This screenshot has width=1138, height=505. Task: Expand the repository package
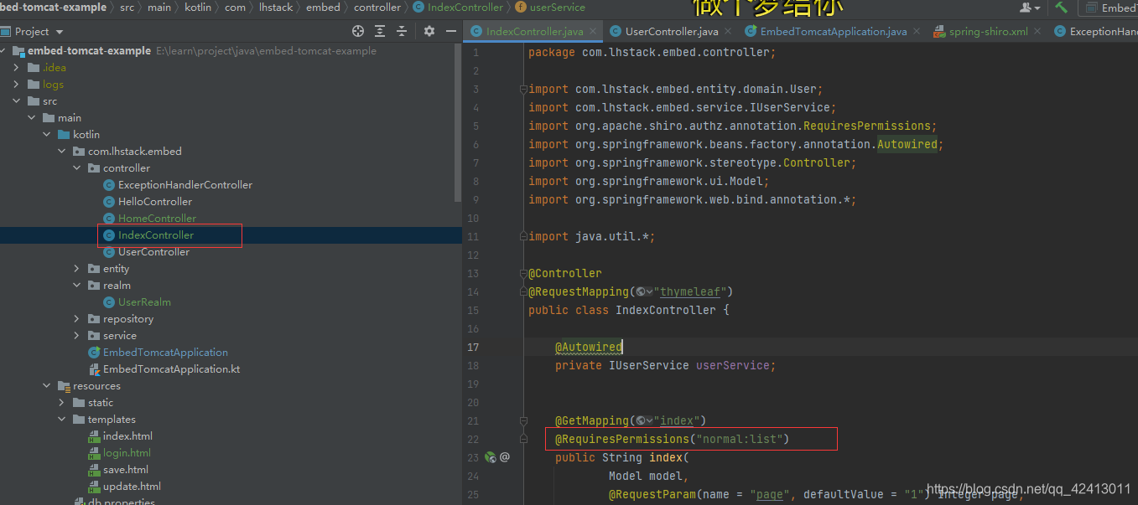pyautogui.click(x=76, y=319)
